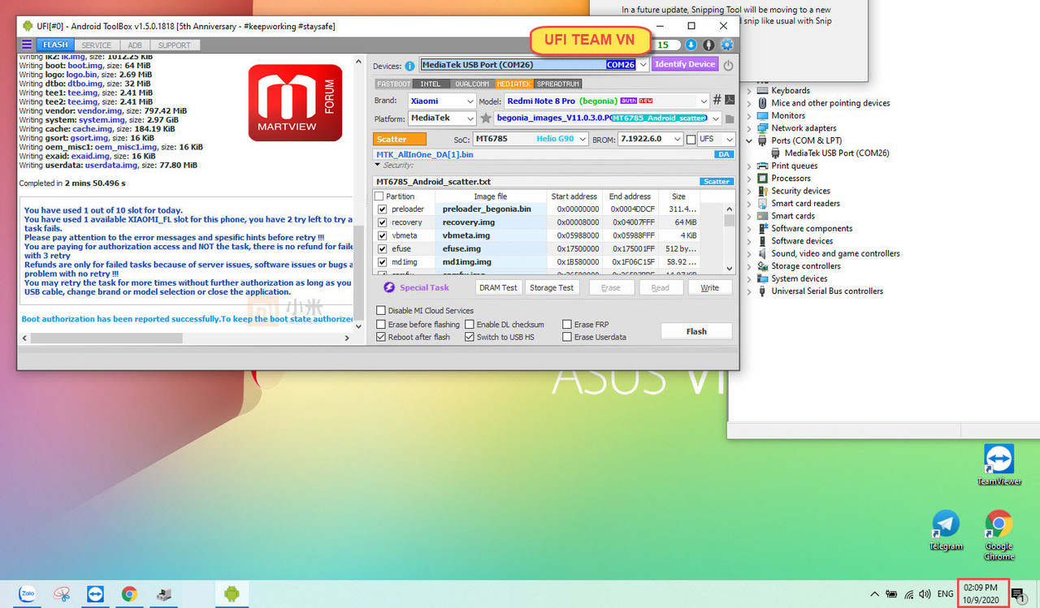Switch to the FLASH tab
1040x608 pixels.
tap(56, 45)
